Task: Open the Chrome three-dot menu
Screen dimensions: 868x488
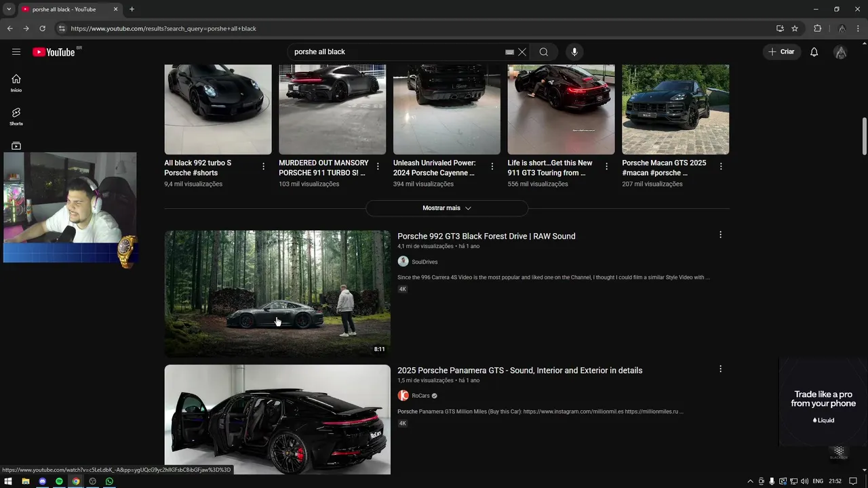Action: point(858,28)
